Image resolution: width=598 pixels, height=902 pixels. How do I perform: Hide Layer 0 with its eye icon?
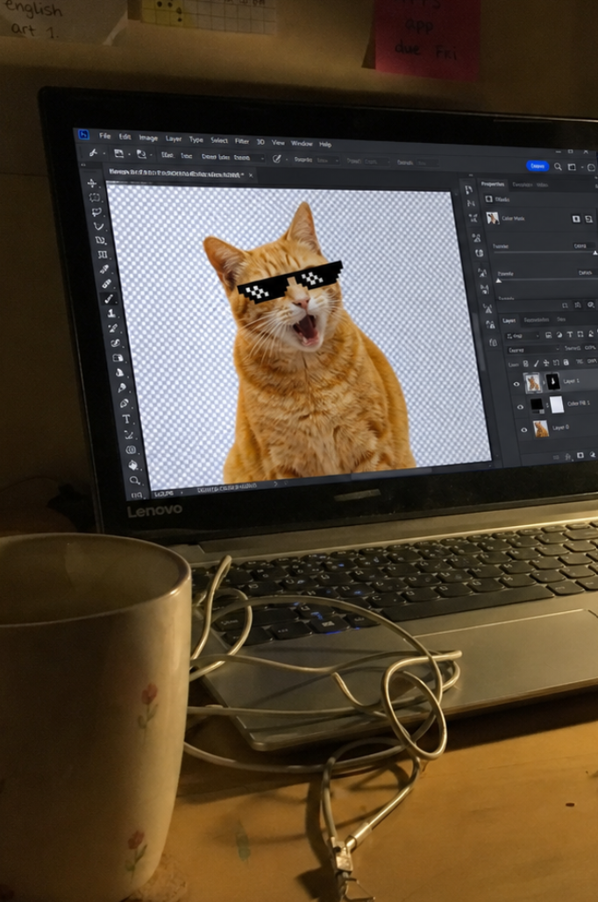tap(523, 430)
